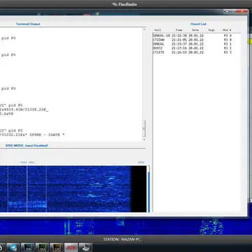The height and width of the screenshot is (252, 252).
Task: Open the CAT taskbar icon
Action: (x=57, y=248)
